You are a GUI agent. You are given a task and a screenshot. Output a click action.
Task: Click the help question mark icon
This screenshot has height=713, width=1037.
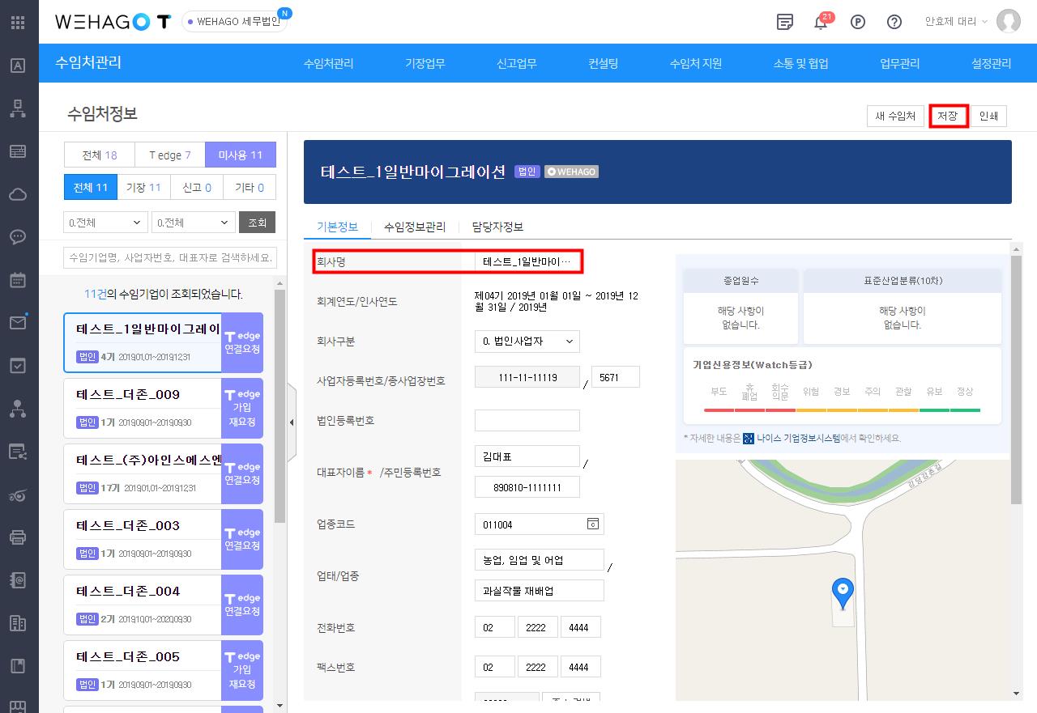click(x=894, y=22)
